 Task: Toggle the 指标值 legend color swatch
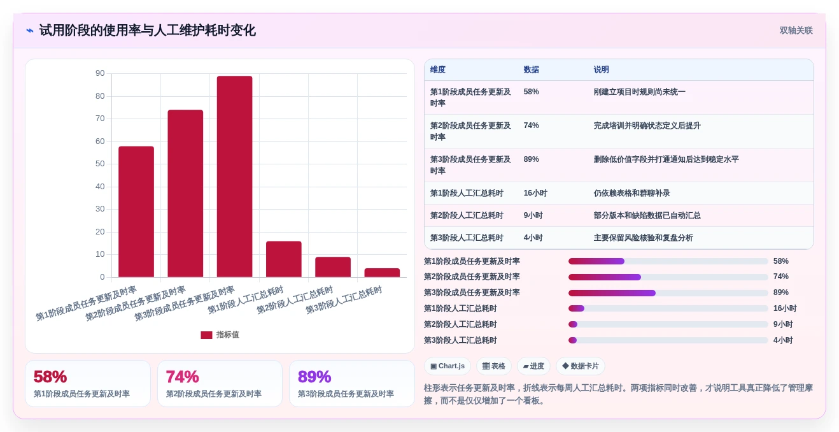(x=206, y=335)
